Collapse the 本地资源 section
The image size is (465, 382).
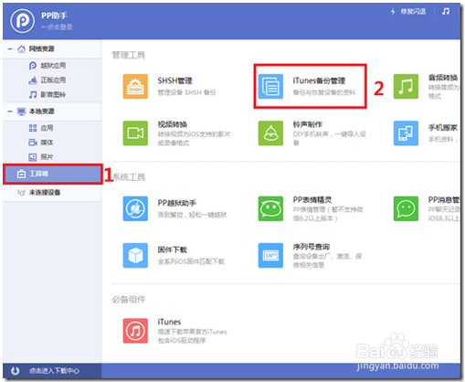pos(10,111)
